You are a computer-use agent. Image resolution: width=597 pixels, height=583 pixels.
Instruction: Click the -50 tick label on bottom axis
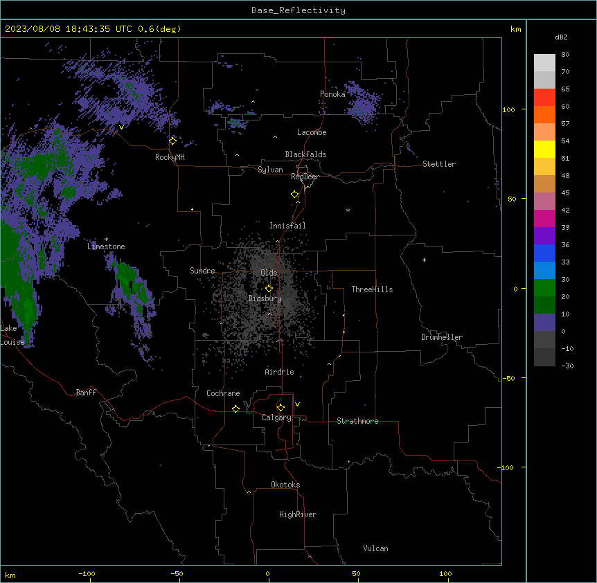[177, 573]
